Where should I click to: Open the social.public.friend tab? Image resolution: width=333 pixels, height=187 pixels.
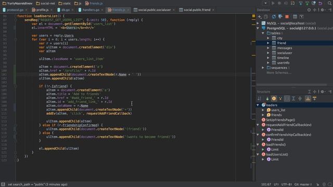pos(197,10)
